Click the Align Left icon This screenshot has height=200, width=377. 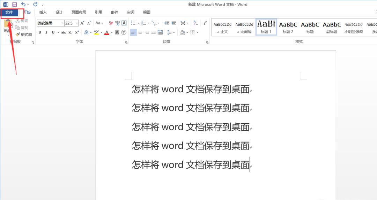pyautogui.click(x=133, y=32)
